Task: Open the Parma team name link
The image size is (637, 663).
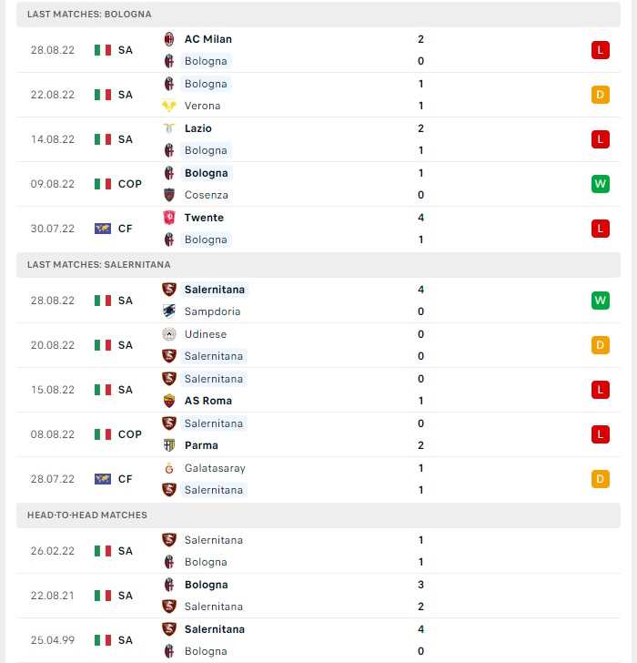Action: [201, 445]
